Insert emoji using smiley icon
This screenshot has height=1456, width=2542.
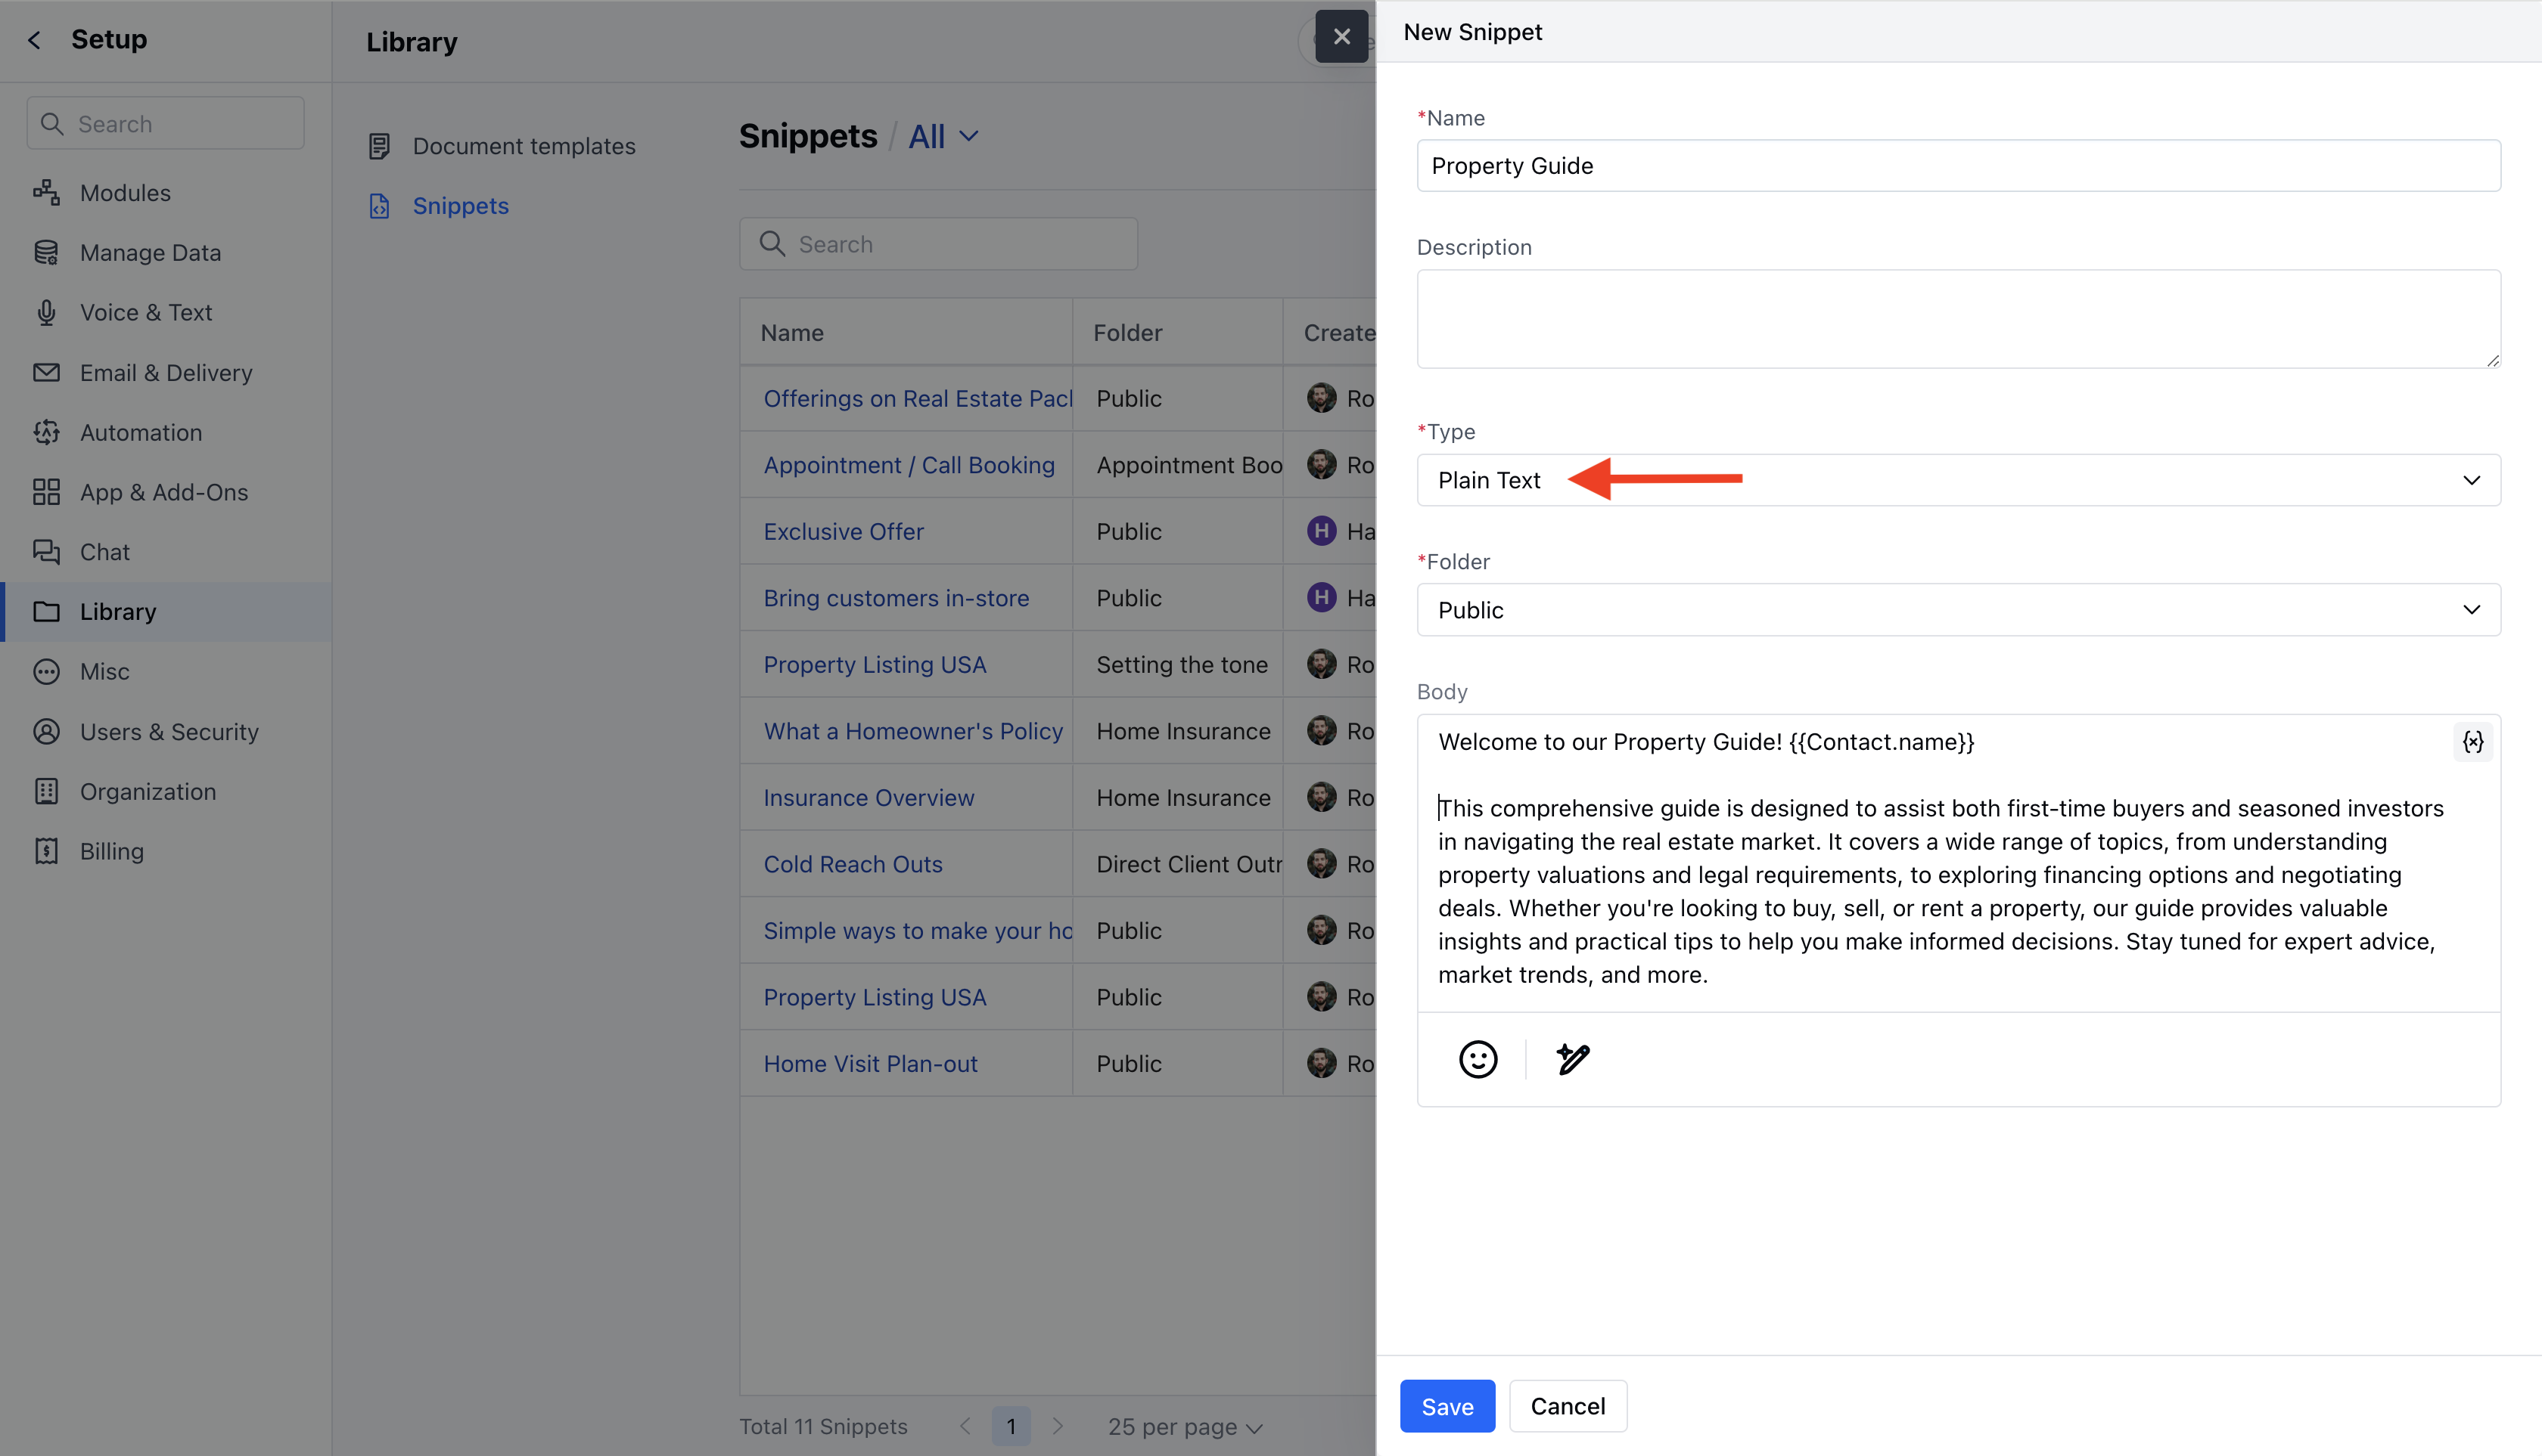click(x=1478, y=1059)
